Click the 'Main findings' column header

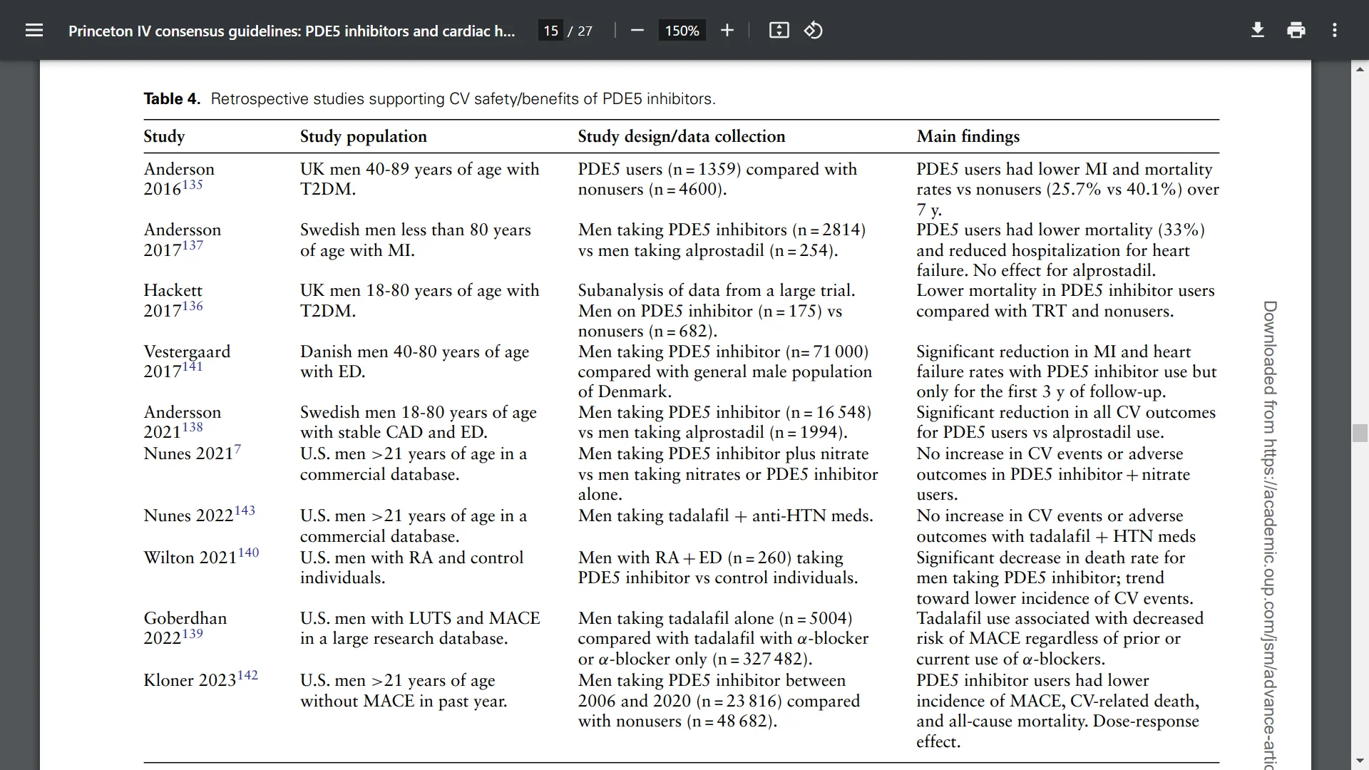(x=968, y=136)
